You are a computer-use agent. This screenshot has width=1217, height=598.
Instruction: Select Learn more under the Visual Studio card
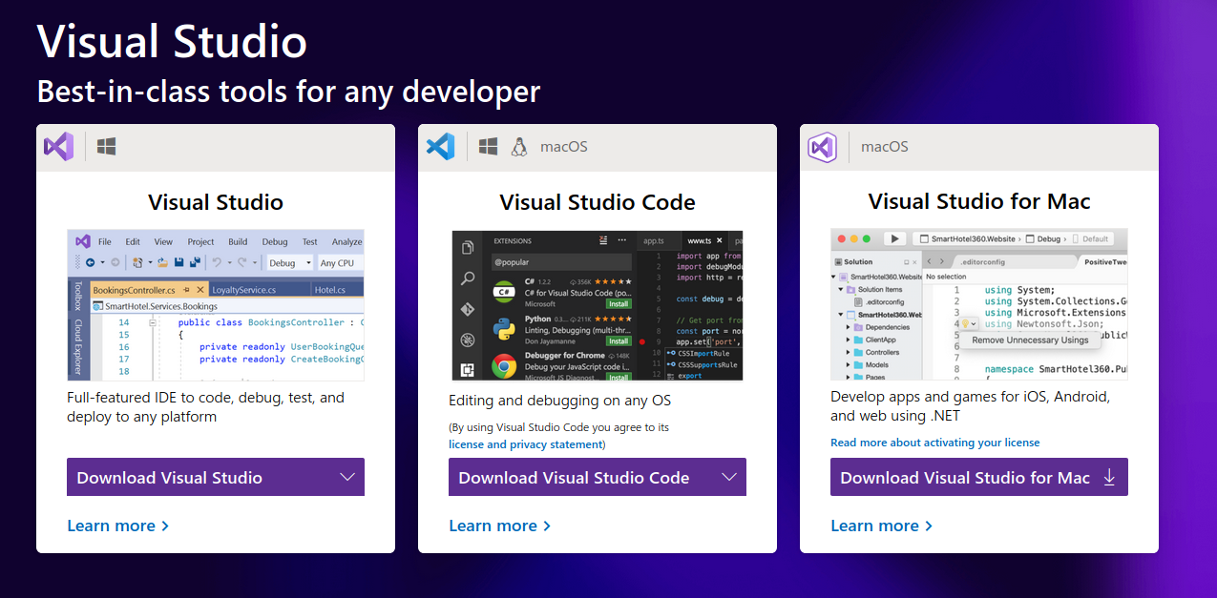pos(111,526)
